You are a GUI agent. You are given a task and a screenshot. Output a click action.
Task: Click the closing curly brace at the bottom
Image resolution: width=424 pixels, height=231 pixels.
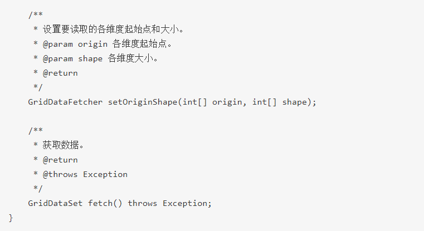pyautogui.click(x=11, y=218)
